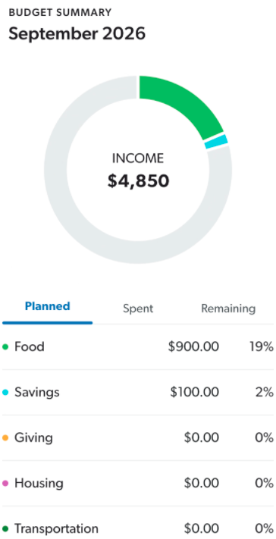Select the Housing category label
This screenshot has height=539, width=276.
[39, 484]
